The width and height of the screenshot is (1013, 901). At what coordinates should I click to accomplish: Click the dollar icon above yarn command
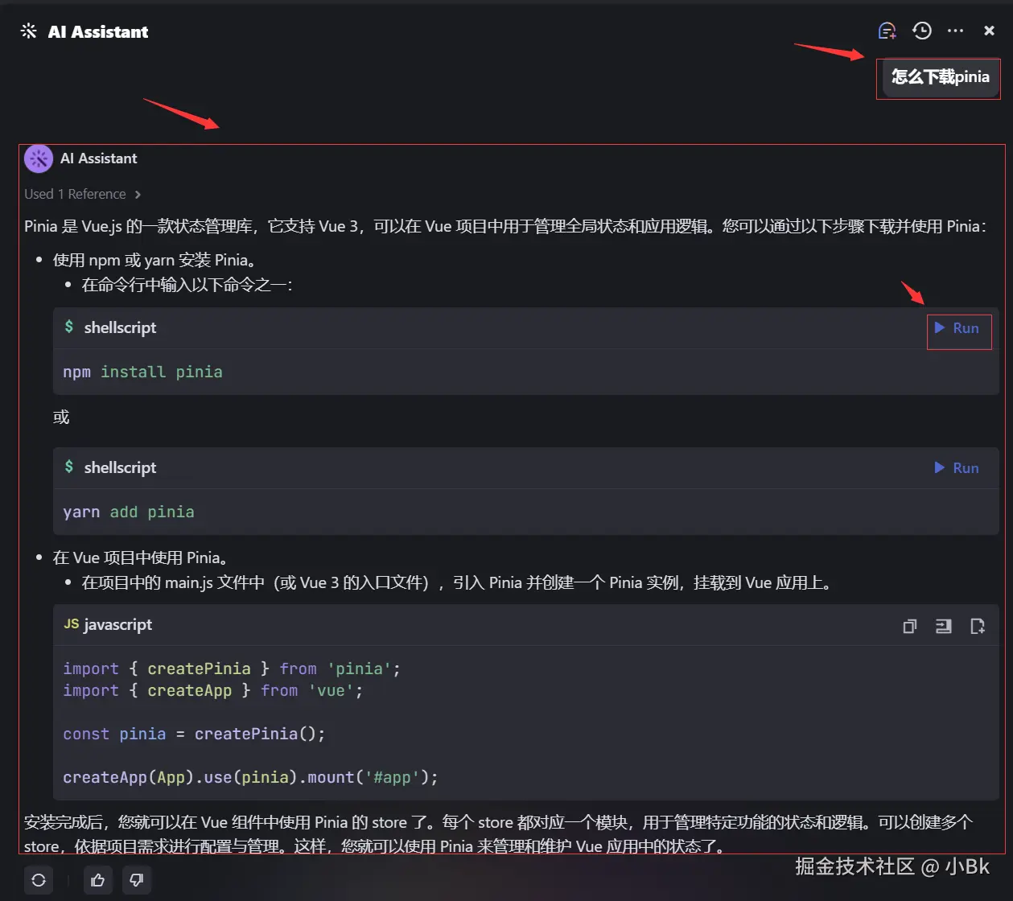69,467
